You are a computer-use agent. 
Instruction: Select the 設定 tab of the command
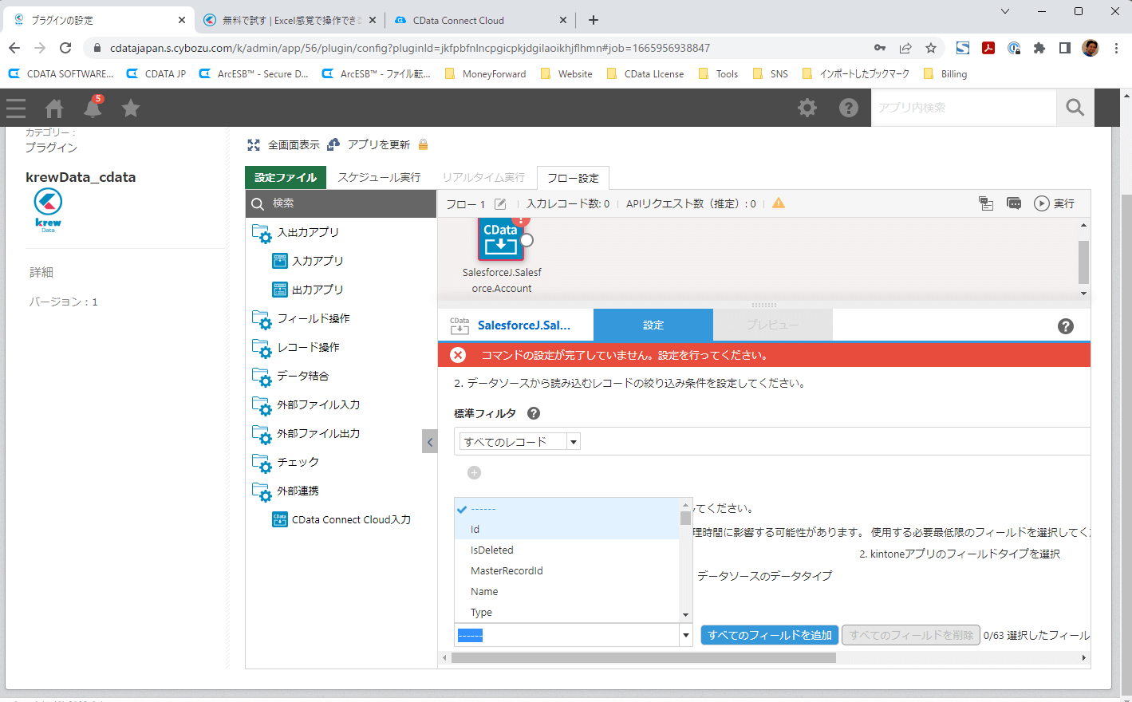click(x=653, y=325)
